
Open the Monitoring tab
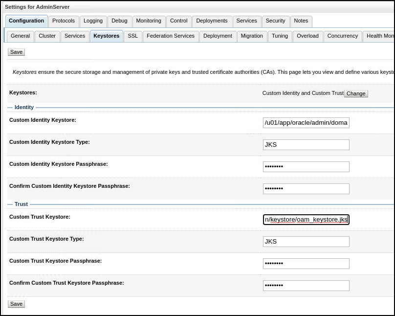pos(148,21)
